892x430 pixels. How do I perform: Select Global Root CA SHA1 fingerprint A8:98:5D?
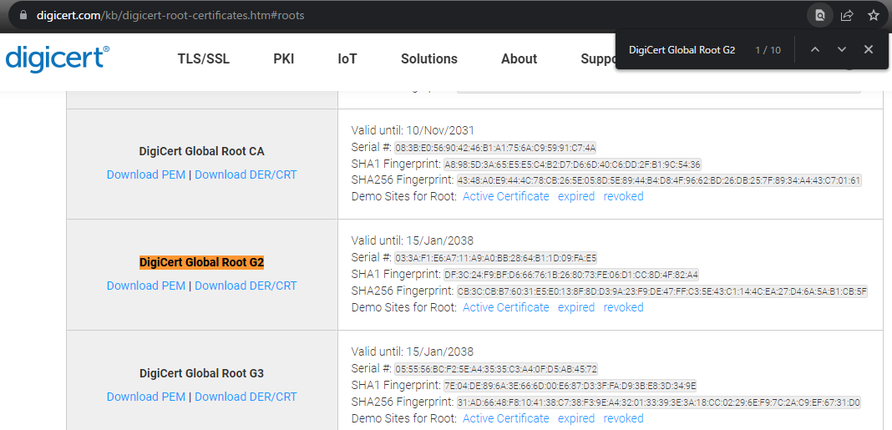click(572, 165)
